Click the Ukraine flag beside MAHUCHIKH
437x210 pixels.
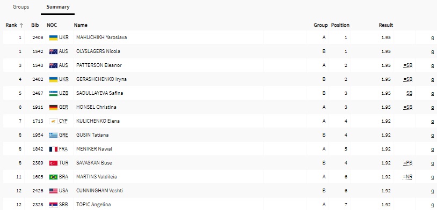pyautogui.click(x=53, y=37)
